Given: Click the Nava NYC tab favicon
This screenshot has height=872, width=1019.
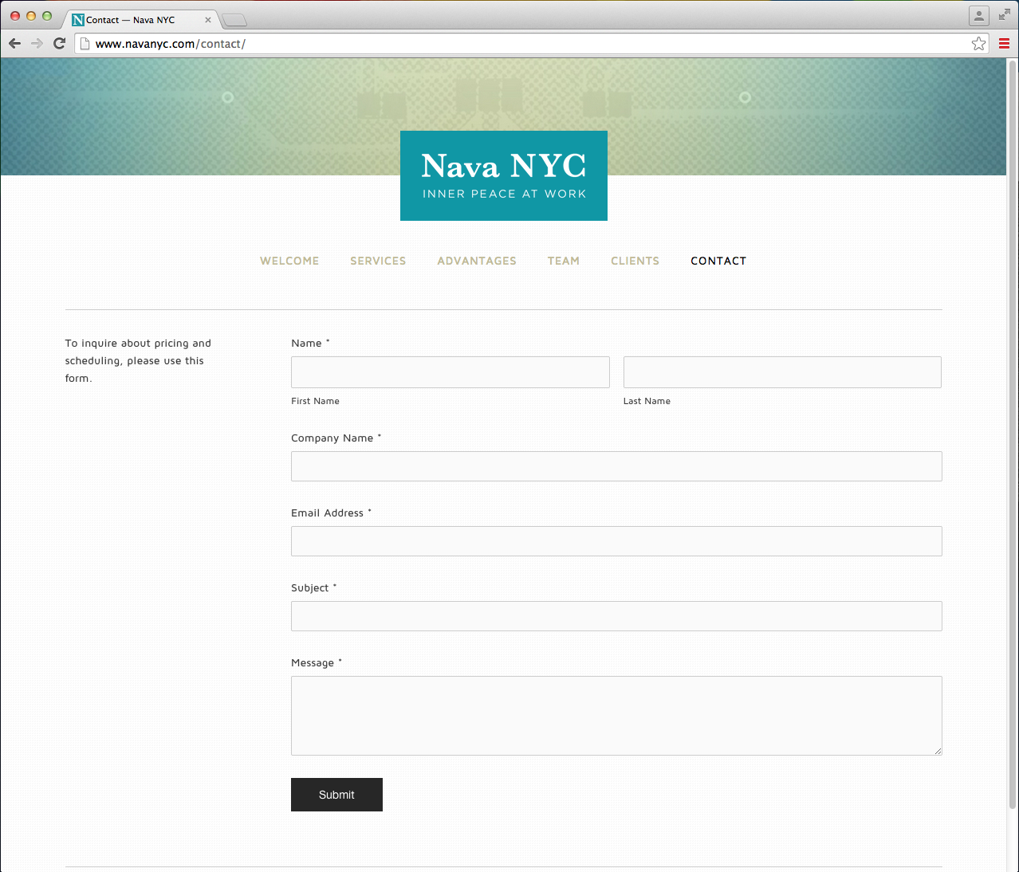Looking at the screenshot, I should 77,20.
